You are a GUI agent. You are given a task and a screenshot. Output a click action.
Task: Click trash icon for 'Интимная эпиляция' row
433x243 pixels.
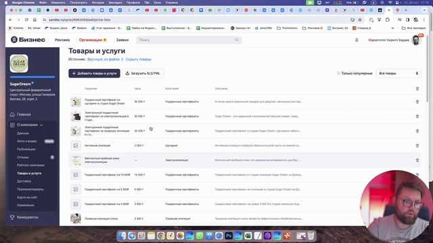[417, 146]
